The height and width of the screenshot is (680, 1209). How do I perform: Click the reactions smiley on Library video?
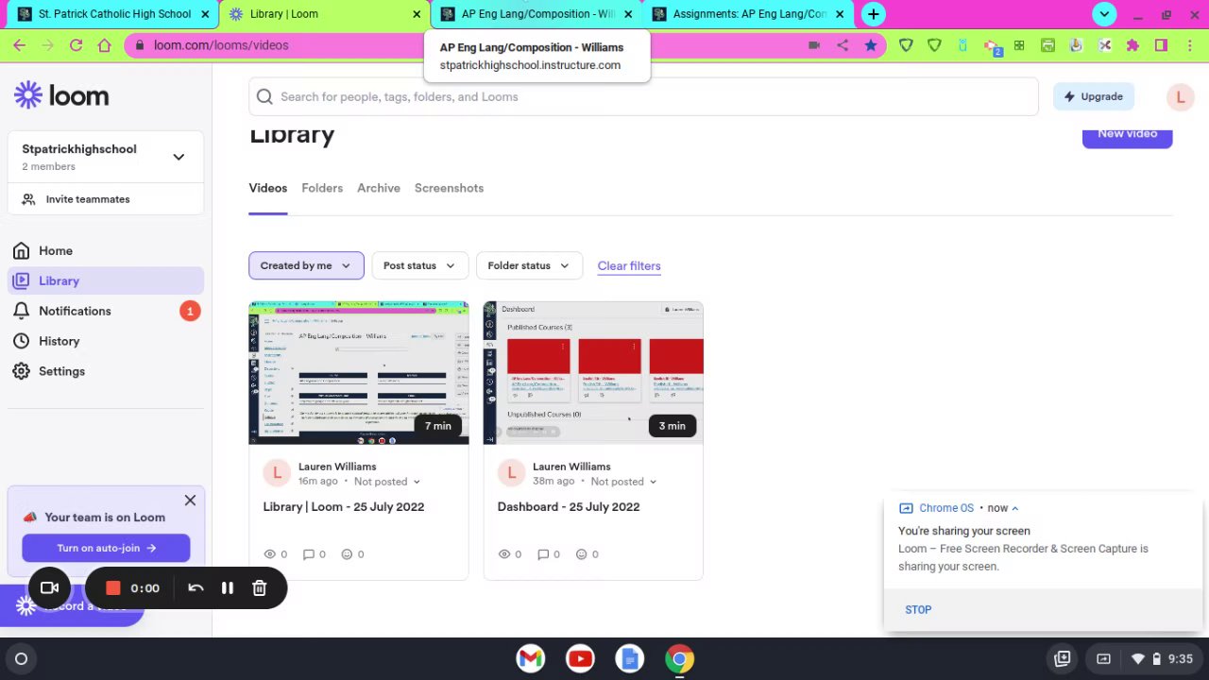[x=347, y=554]
